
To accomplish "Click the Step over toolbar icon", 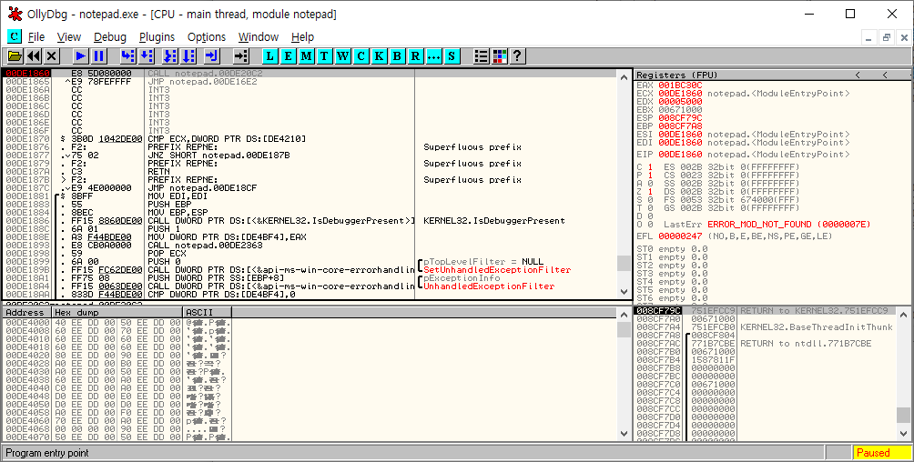I will pos(147,55).
